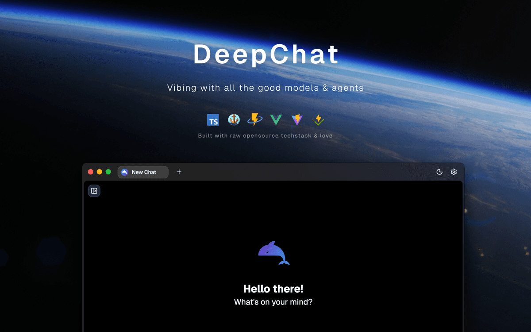Click "What's on your mind?" text
The height and width of the screenshot is (332, 531).
(273, 302)
